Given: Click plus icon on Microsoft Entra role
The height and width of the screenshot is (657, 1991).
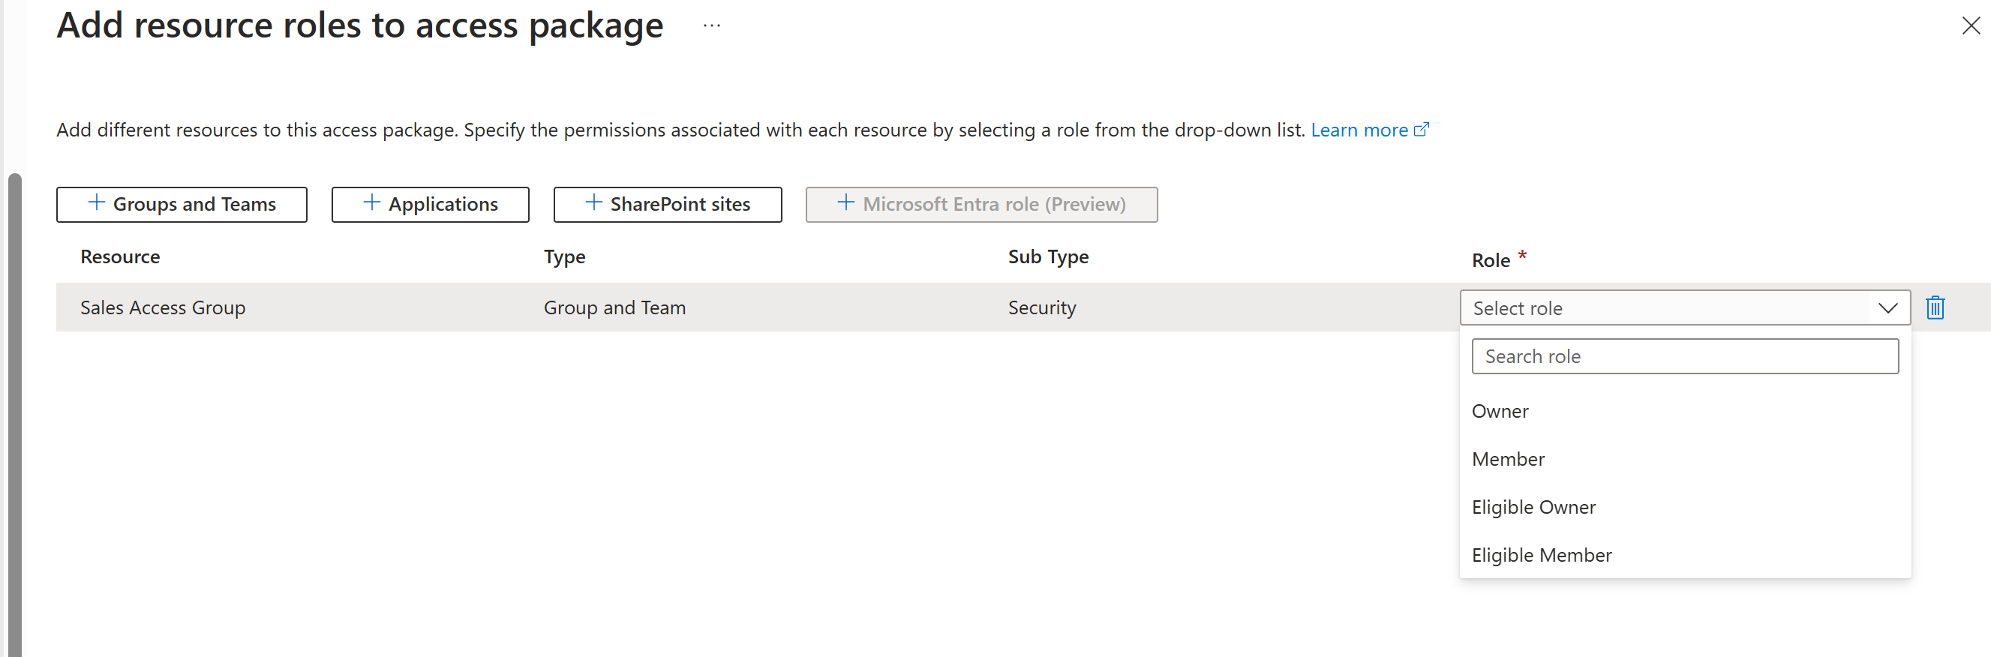Looking at the screenshot, I should (x=846, y=203).
